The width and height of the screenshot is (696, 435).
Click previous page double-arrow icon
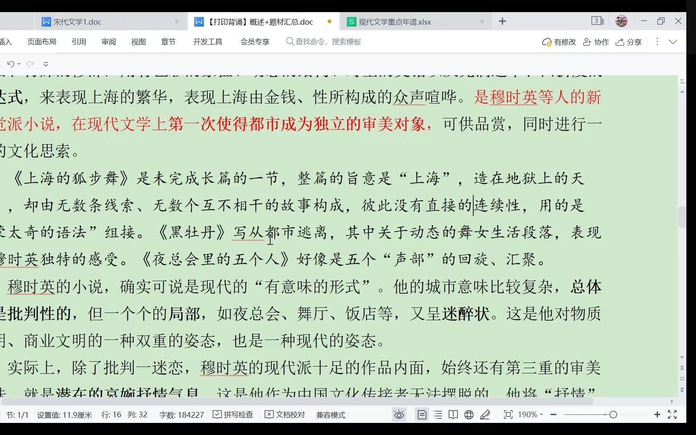[681, 368]
